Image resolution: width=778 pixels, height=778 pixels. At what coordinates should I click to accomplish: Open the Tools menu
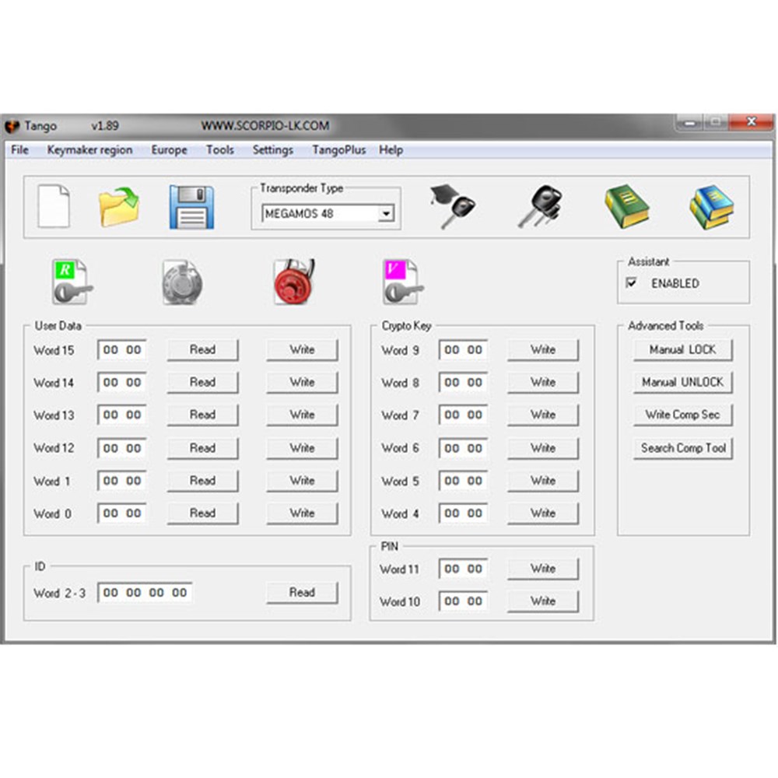point(219,150)
